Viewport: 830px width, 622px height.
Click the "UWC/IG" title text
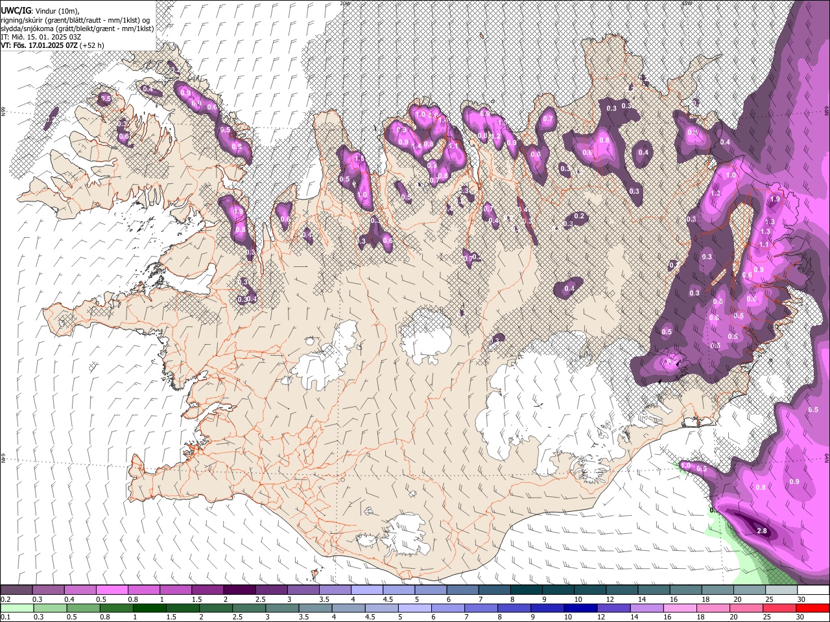click(x=16, y=10)
